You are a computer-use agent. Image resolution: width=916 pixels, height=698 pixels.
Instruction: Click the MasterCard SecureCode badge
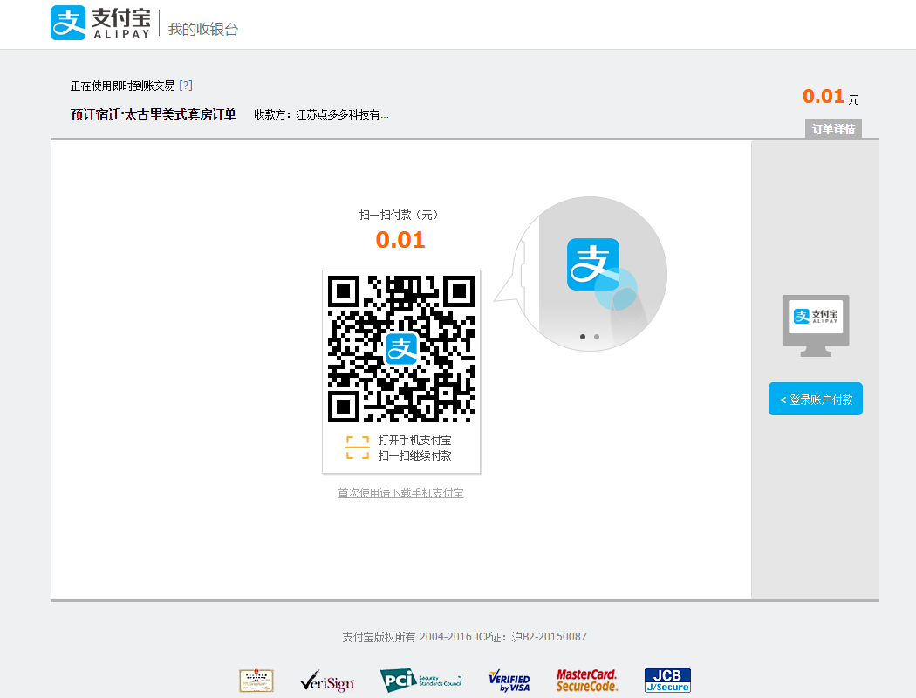[x=587, y=681]
